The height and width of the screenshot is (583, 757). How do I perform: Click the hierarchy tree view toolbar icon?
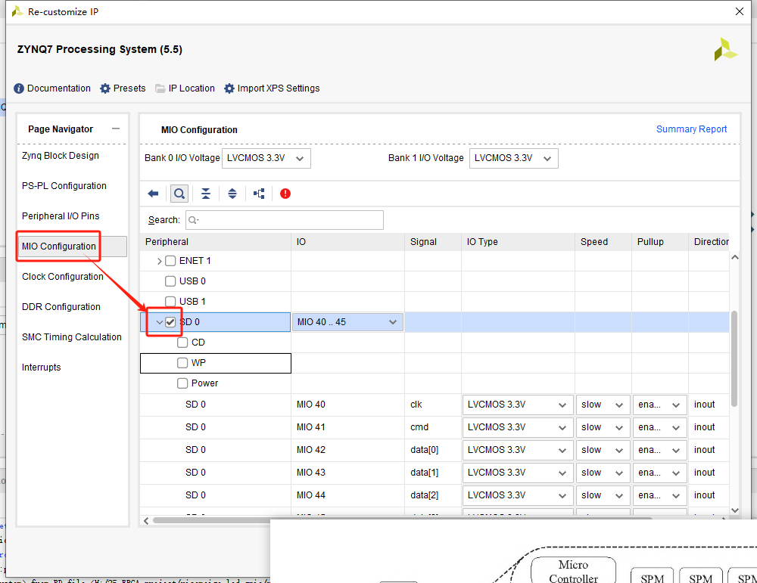[x=259, y=194]
